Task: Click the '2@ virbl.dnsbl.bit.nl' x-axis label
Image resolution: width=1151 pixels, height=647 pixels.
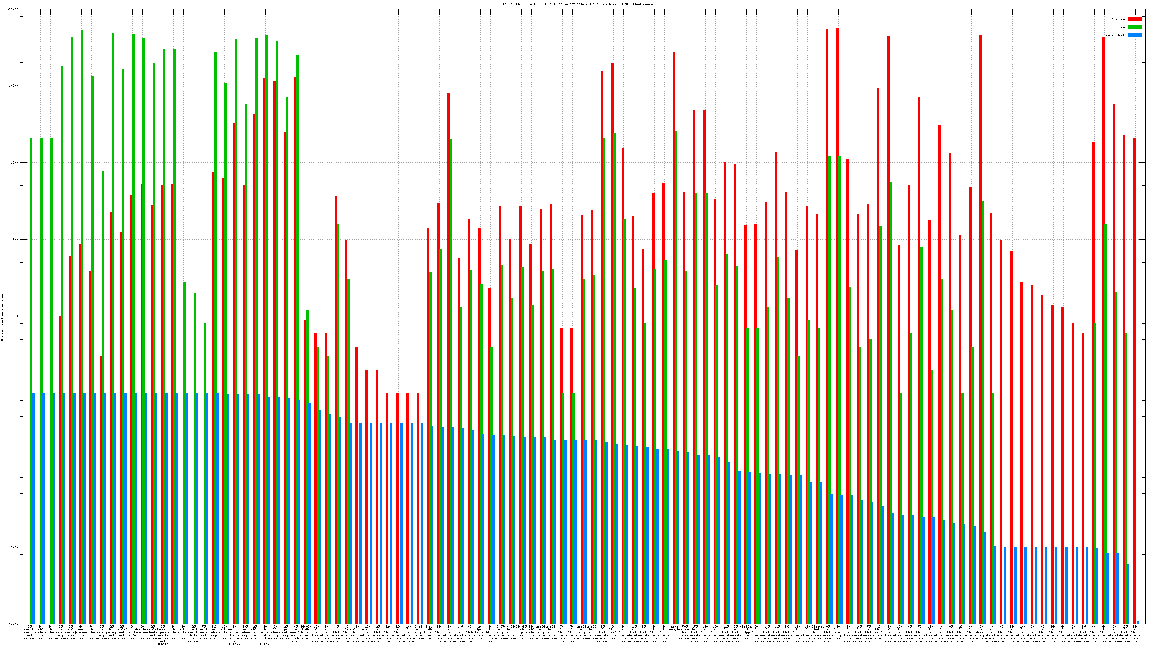Action: click(x=194, y=634)
